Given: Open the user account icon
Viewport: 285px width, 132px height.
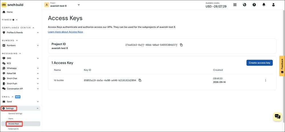Looking at the screenshot, I should pyautogui.click(x=273, y=5).
